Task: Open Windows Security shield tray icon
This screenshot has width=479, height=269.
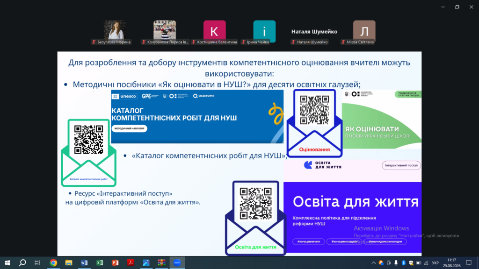Action: [411, 263]
